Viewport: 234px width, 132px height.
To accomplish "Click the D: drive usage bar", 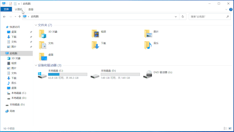I will pyautogui.click(x=120, y=74).
